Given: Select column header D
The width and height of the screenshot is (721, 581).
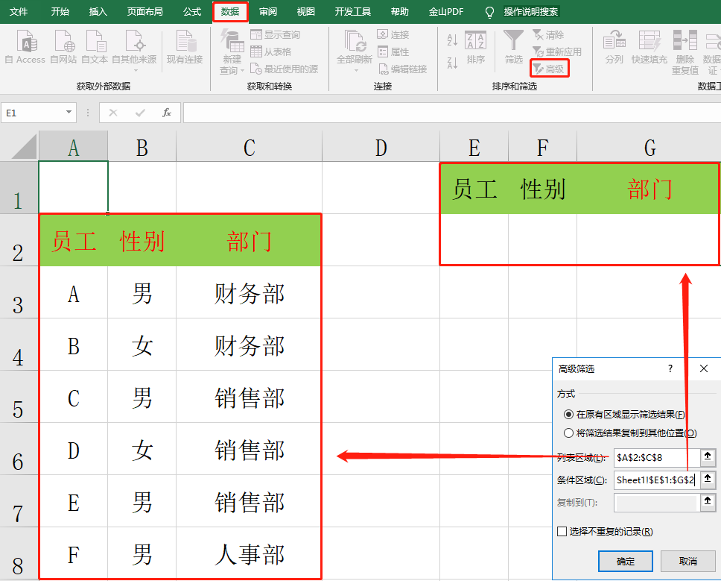Looking at the screenshot, I should 381,148.
